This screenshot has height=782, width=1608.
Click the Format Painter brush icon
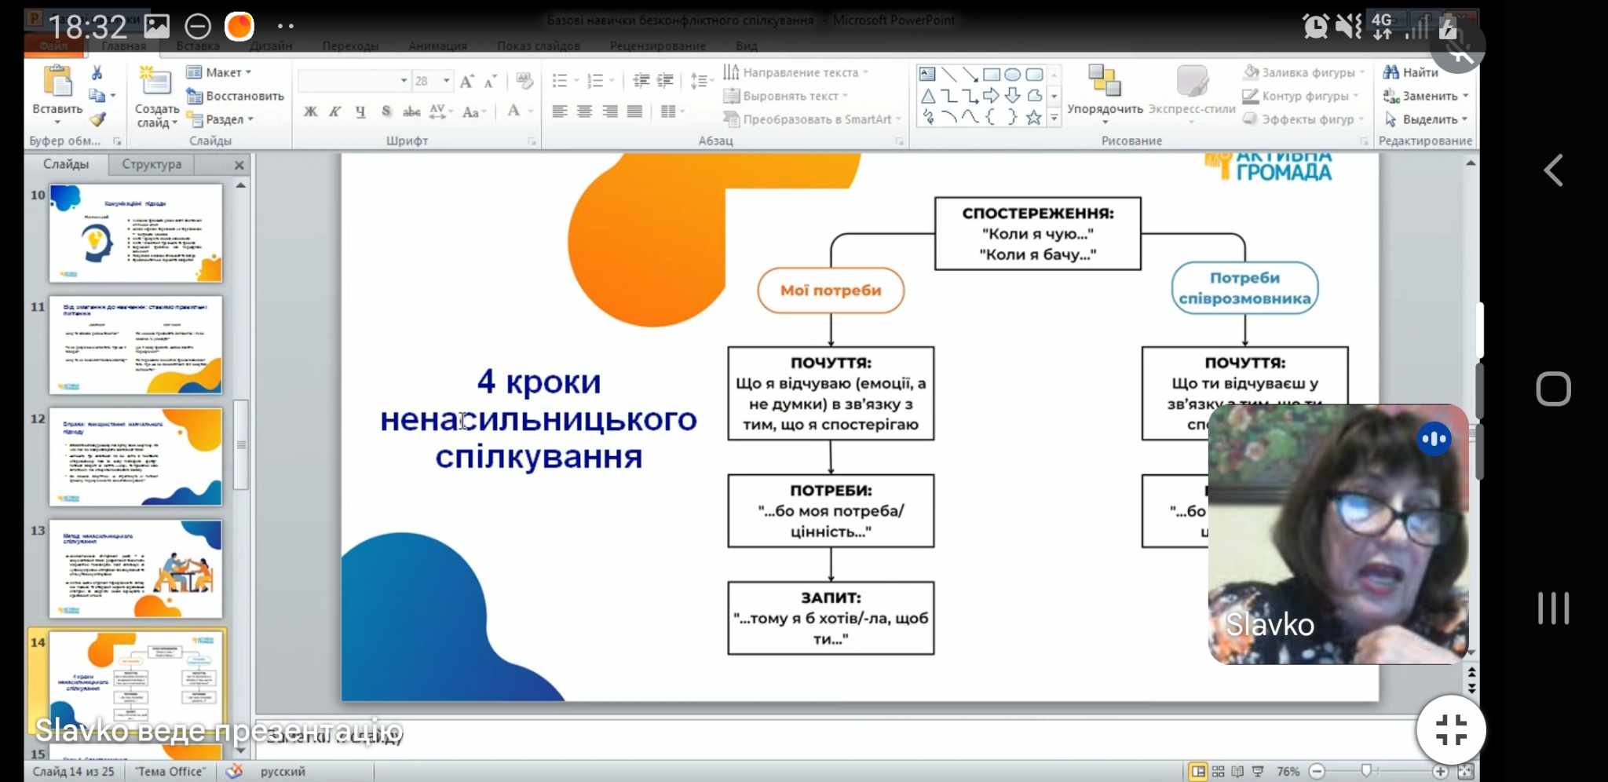[97, 119]
